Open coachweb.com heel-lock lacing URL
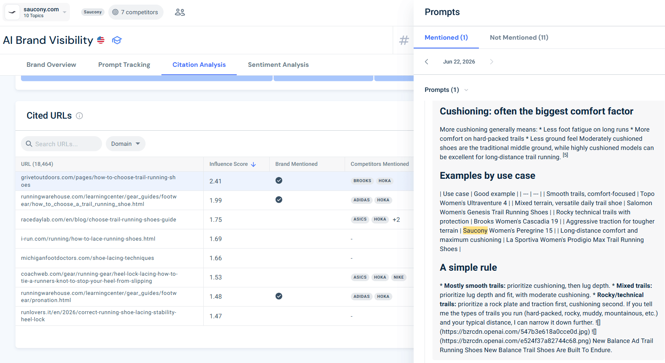This screenshot has height=363, width=665. pyautogui.click(x=100, y=277)
